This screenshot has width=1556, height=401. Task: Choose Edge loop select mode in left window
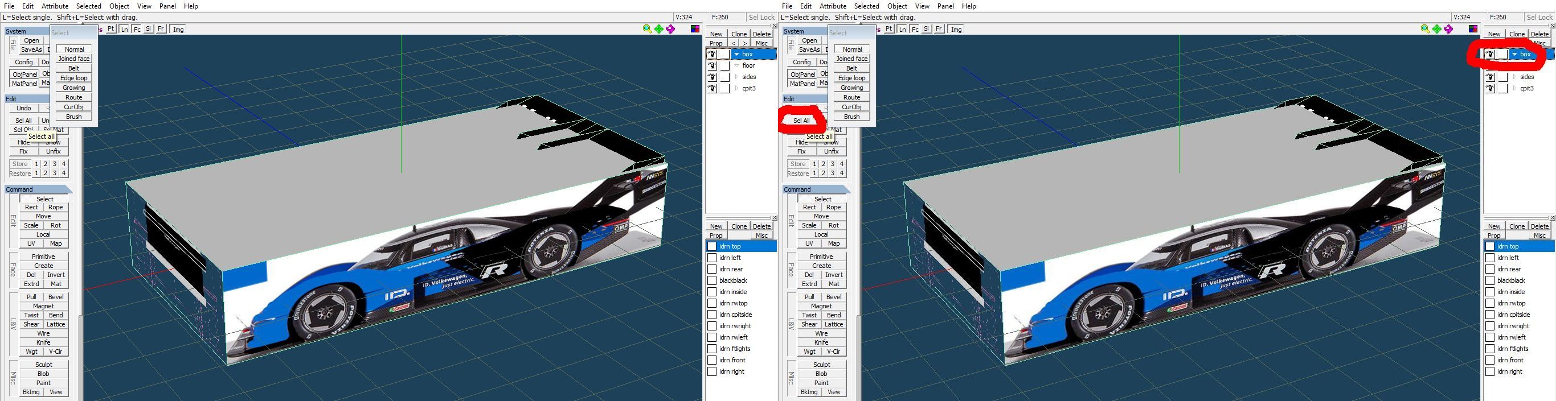(x=74, y=78)
